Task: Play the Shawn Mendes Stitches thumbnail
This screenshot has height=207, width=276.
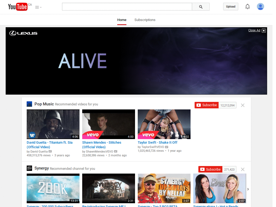Action: (109, 124)
